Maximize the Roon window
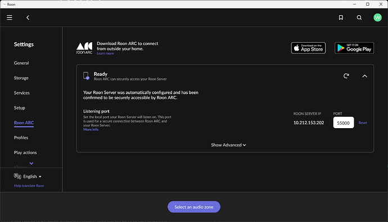This screenshot has width=388, height=222. 367,4
